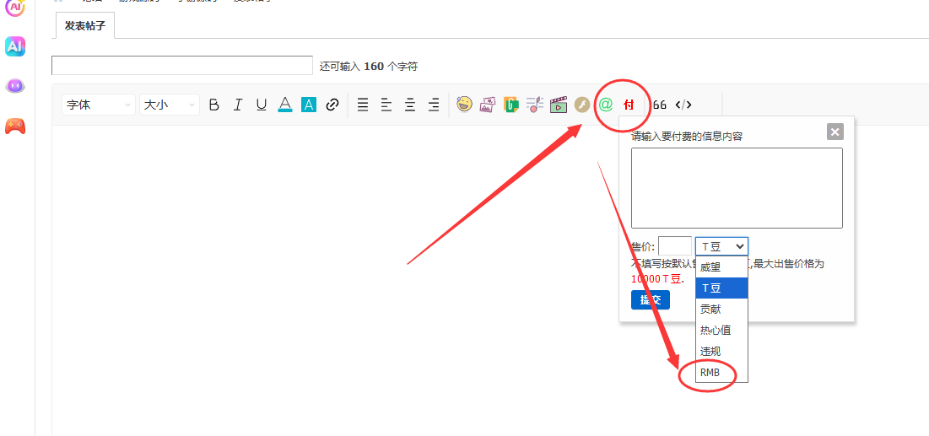Switch to the 发表帖子 tab
Screen dimensions: 929x436
pos(85,27)
